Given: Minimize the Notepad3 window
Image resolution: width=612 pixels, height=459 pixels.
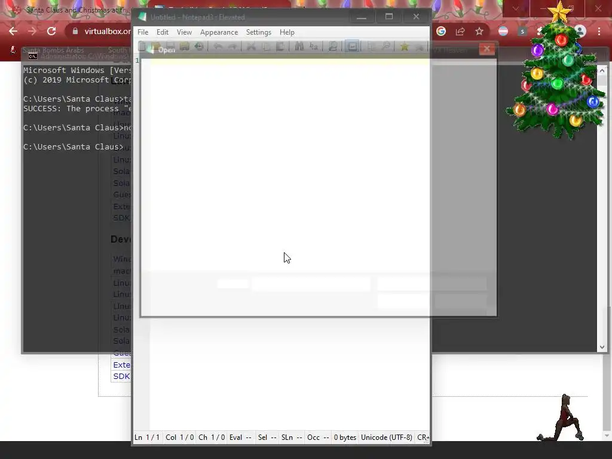Looking at the screenshot, I should 362,16.
